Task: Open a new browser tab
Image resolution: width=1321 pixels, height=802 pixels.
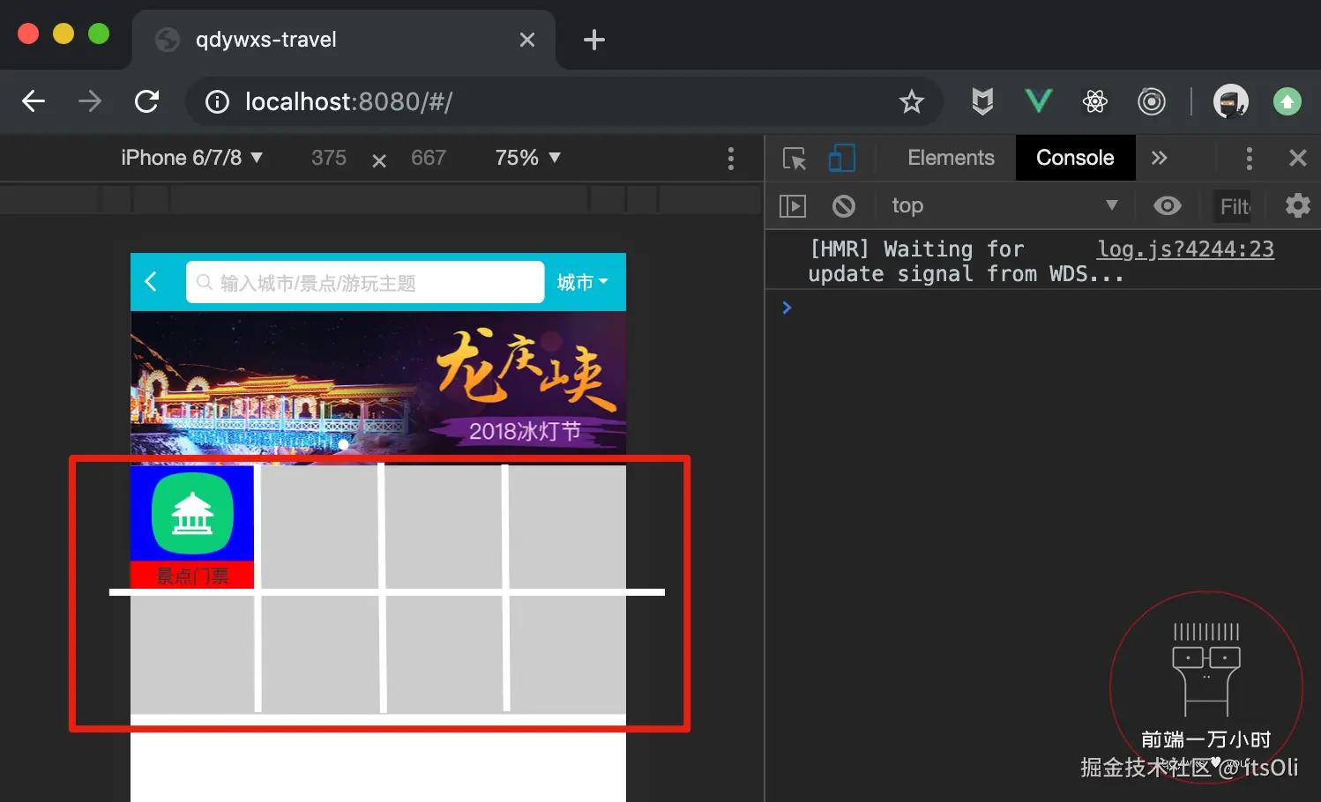Action: [x=594, y=39]
